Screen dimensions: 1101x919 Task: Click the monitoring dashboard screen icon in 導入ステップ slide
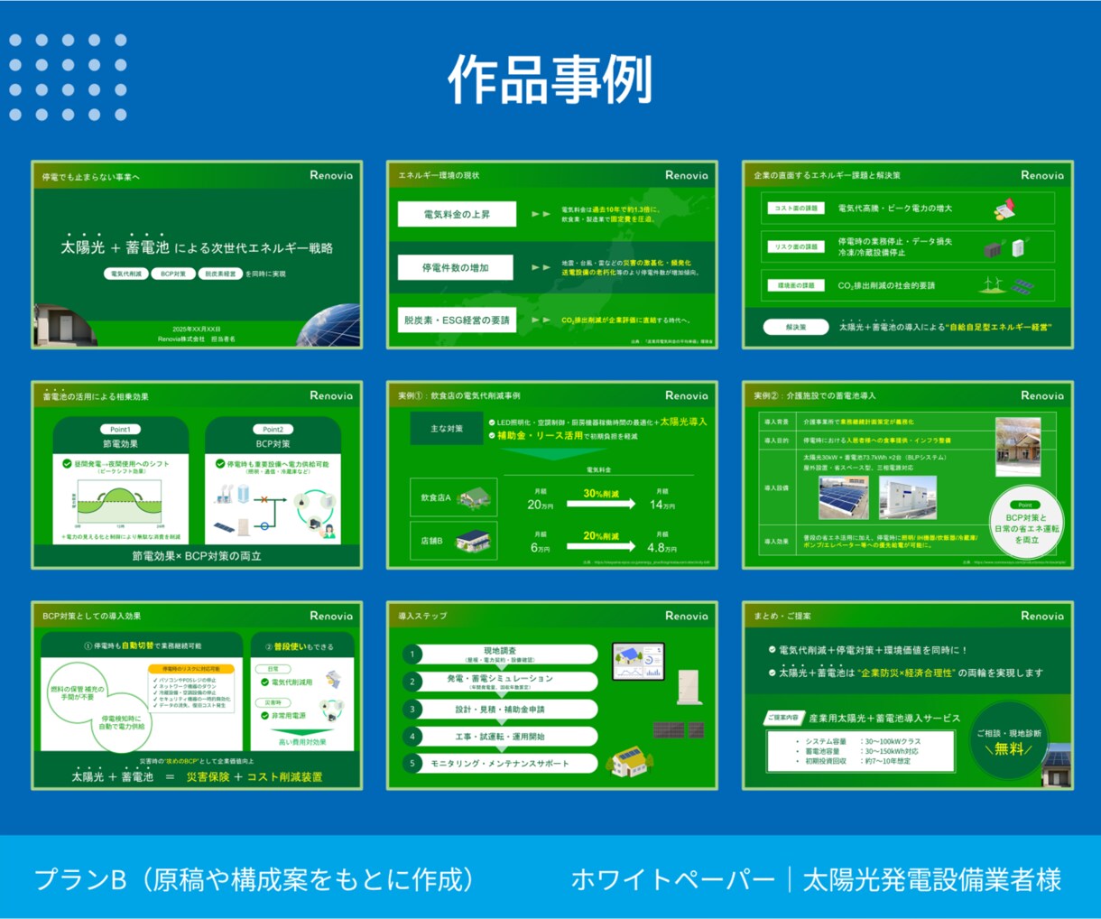[638, 661]
